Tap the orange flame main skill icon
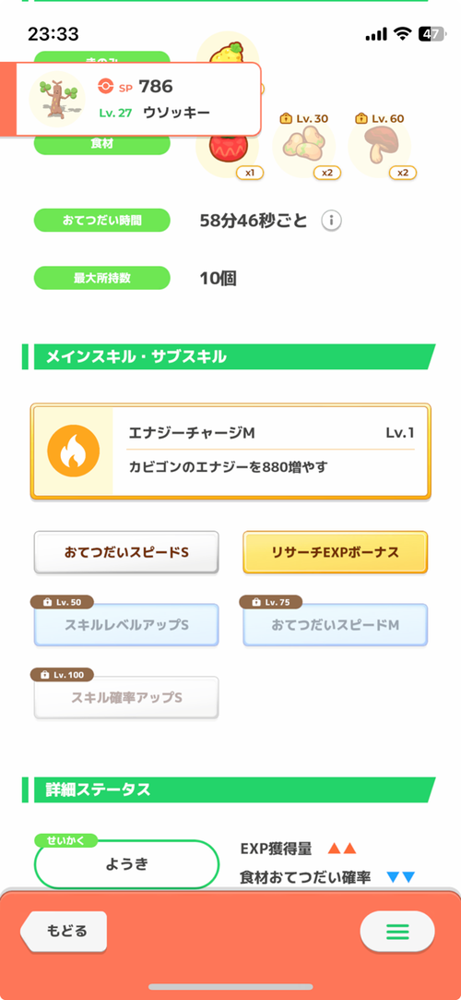461x1000 pixels. coord(73,452)
